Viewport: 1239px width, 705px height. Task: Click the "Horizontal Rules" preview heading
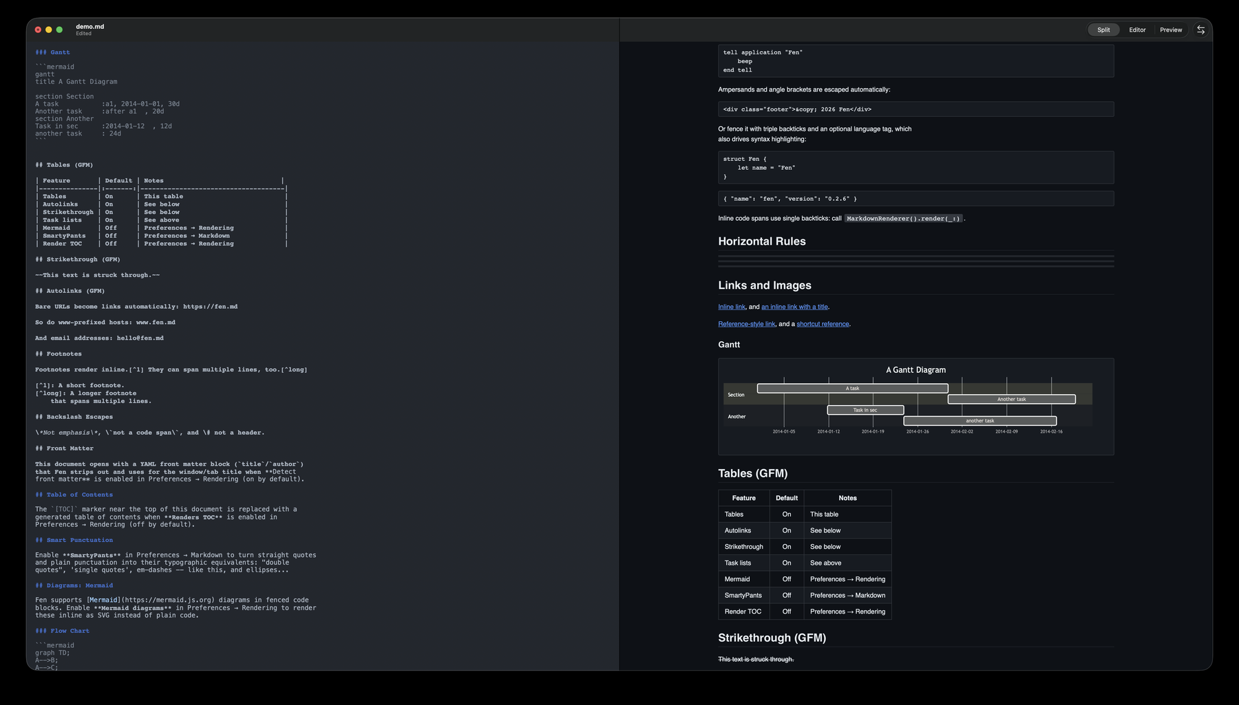click(x=761, y=241)
